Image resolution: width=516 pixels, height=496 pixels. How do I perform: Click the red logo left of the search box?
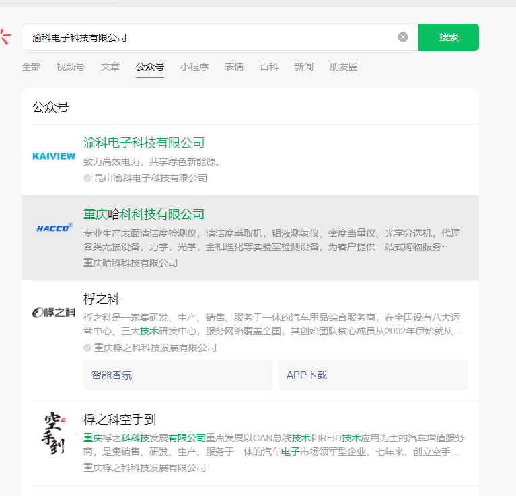[5, 37]
